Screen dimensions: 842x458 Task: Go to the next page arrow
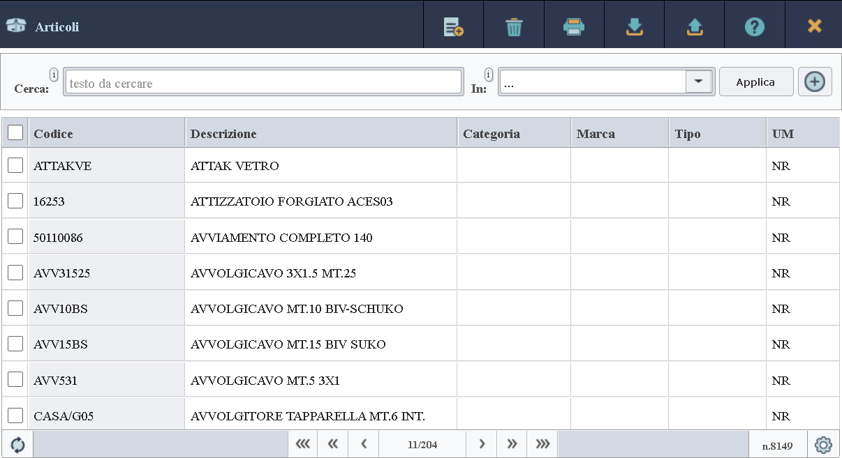(482, 444)
